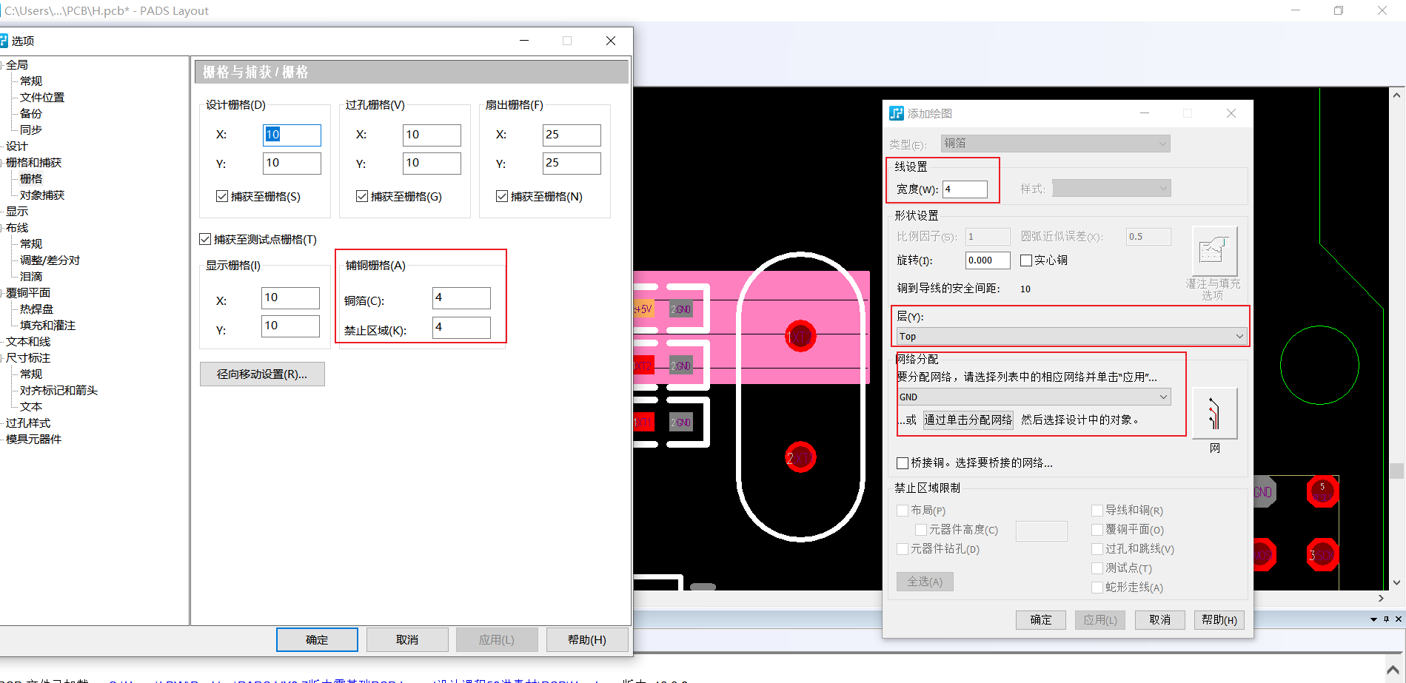Open 径向移动设置(R) settings
1406x683 pixels.
point(262,374)
